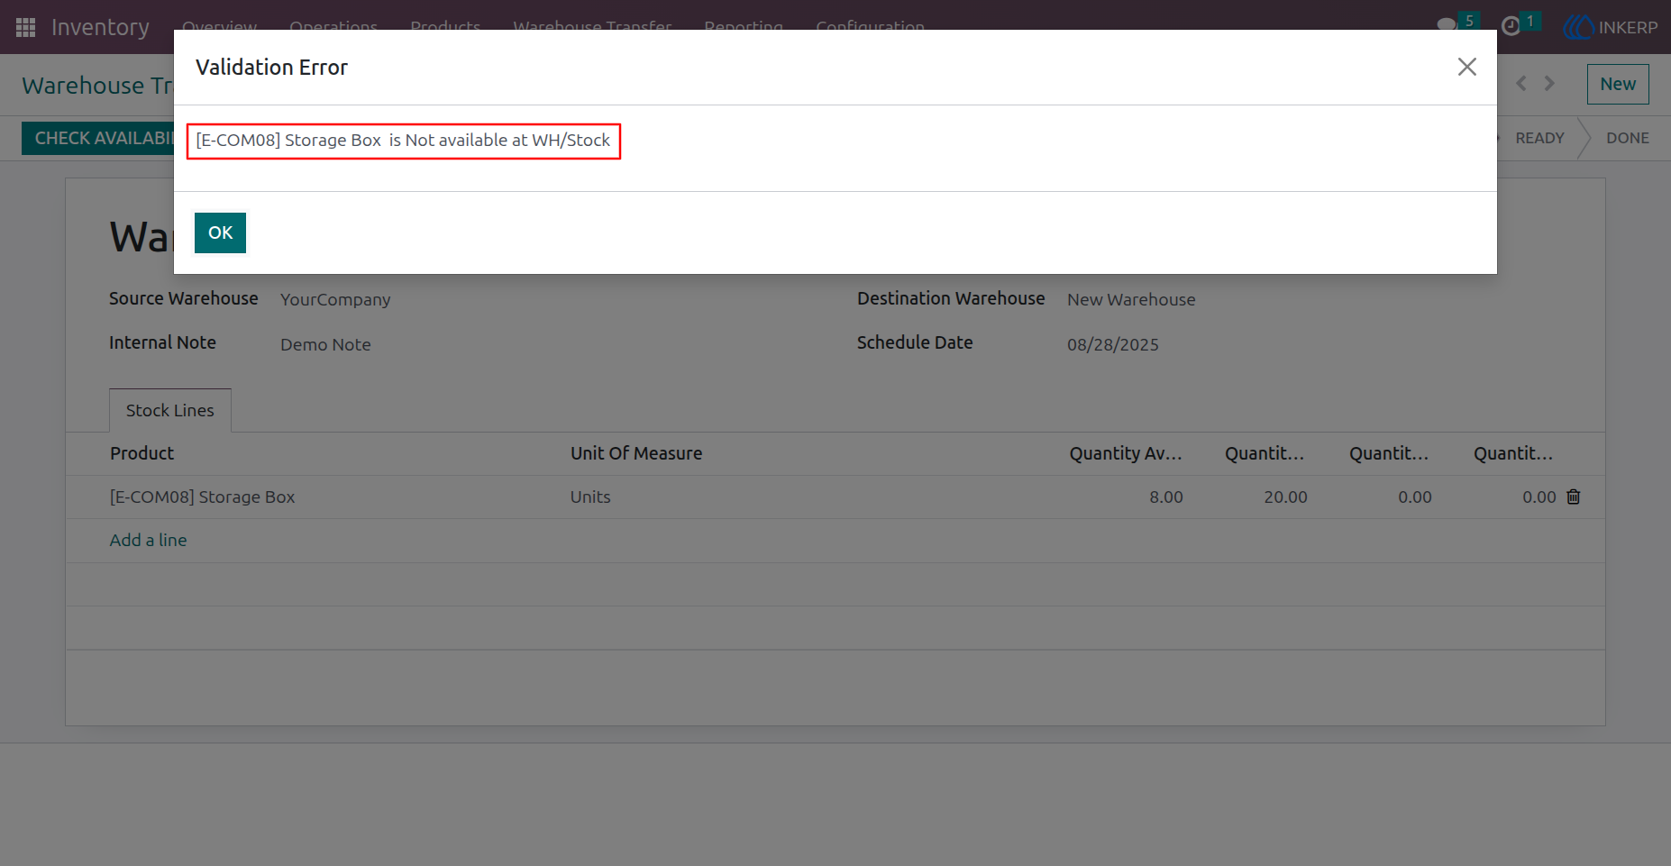This screenshot has width=1671, height=866.
Task: Click the Destination Warehouse field New Warehouse
Action: (1131, 299)
